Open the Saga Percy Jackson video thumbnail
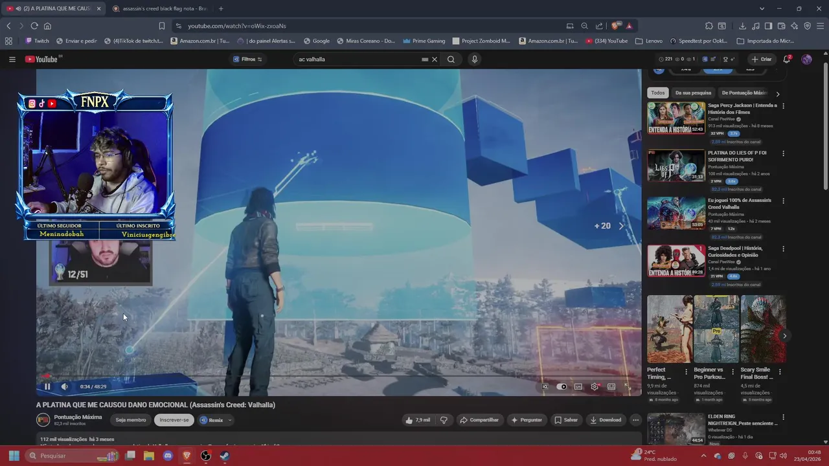Viewport: 829px width, 466px height. tap(676, 118)
